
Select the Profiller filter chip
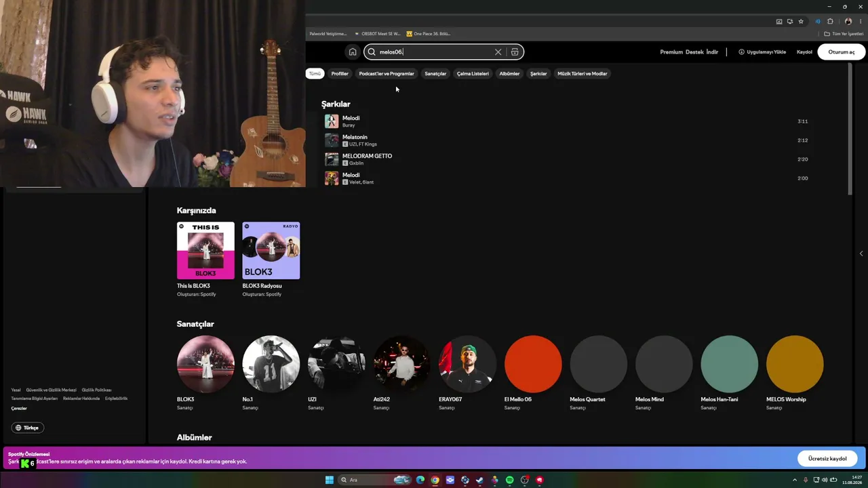pyautogui.click(x=340, y=73)
